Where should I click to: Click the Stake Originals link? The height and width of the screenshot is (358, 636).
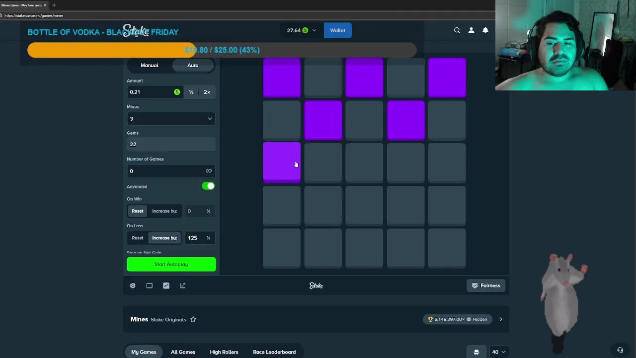(168, 319)
